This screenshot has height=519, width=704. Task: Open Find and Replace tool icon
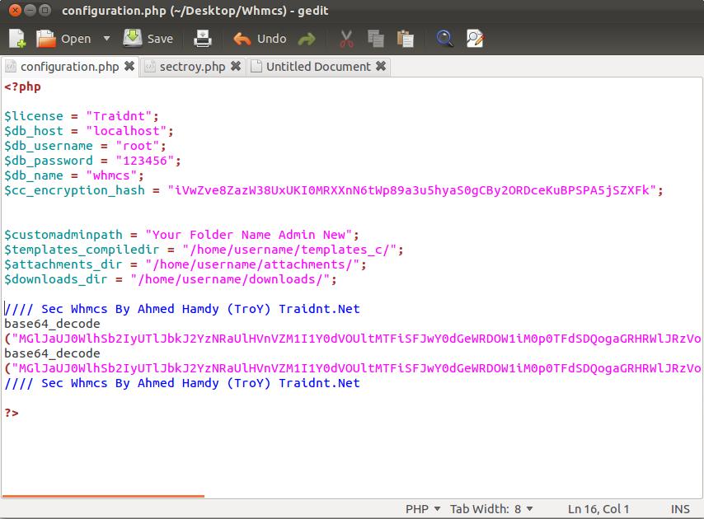pyautogui.click(x=475, y=39)
